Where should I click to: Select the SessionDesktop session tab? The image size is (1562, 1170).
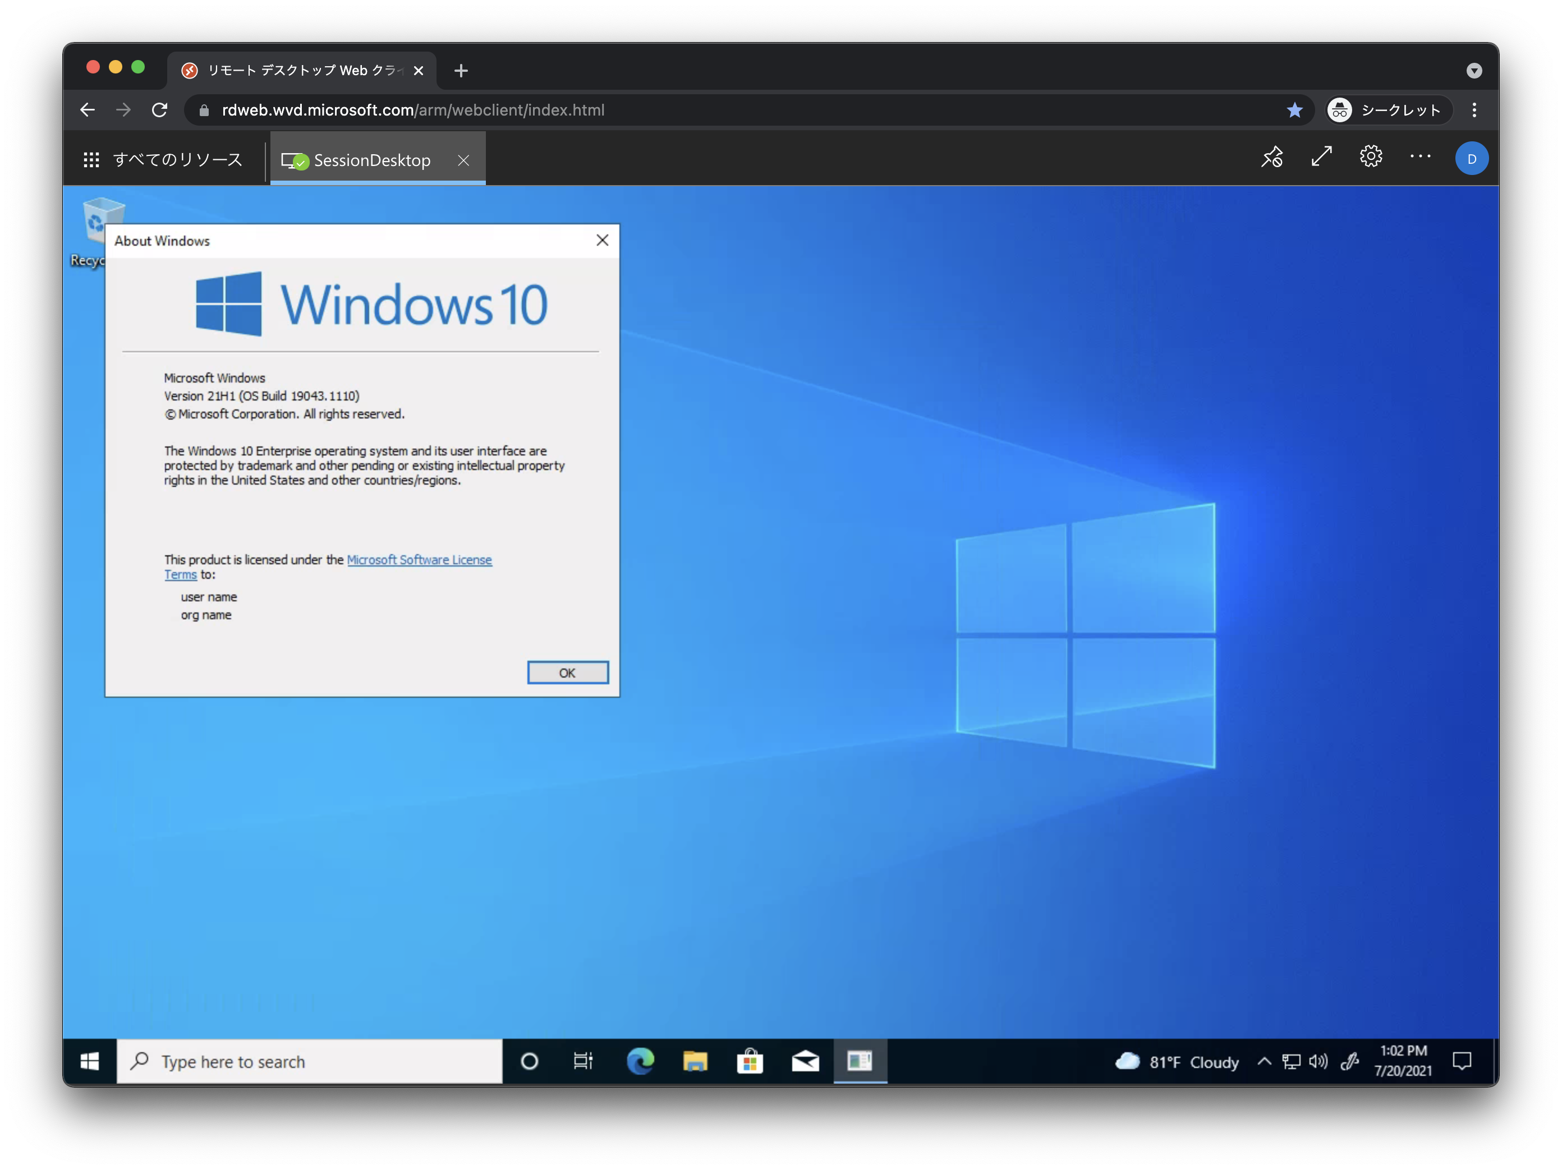point(371,160)
